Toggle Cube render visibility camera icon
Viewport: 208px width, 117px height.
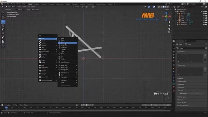point(206,16)
